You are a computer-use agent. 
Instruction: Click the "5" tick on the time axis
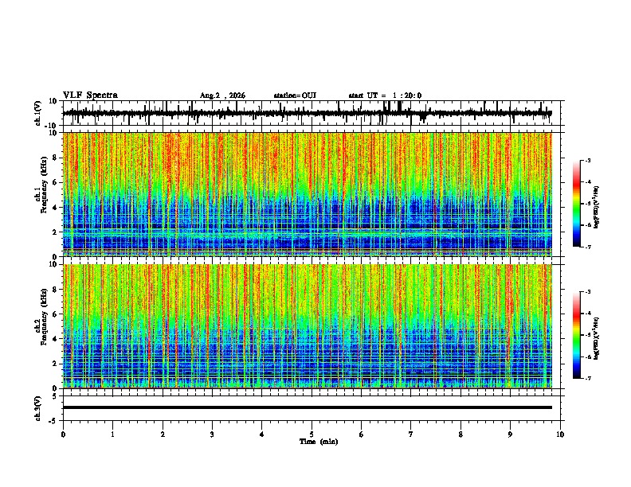pyautogui.click(x=312, y=434)
